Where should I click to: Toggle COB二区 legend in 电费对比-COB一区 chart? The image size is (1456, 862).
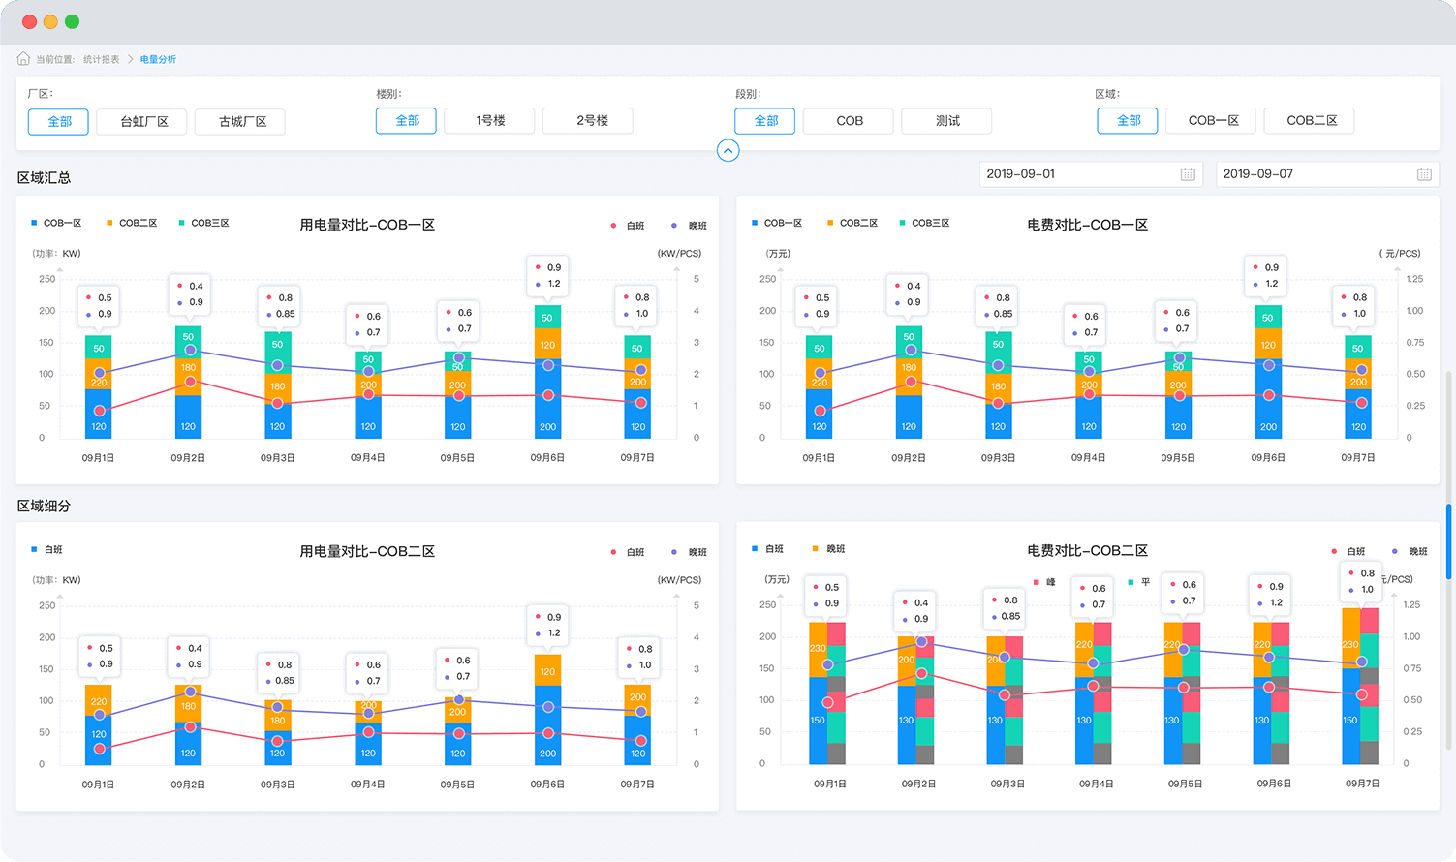tap(852, 224)
